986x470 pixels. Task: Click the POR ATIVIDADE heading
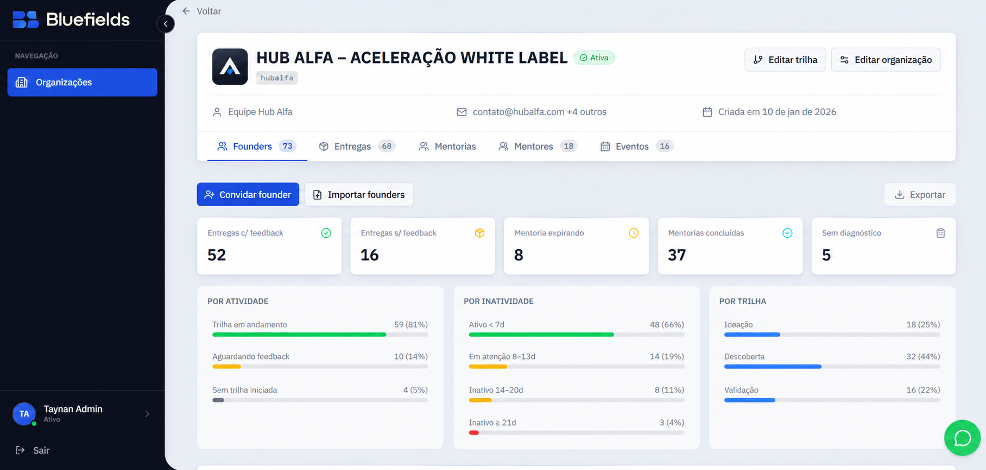pos(238,301)
